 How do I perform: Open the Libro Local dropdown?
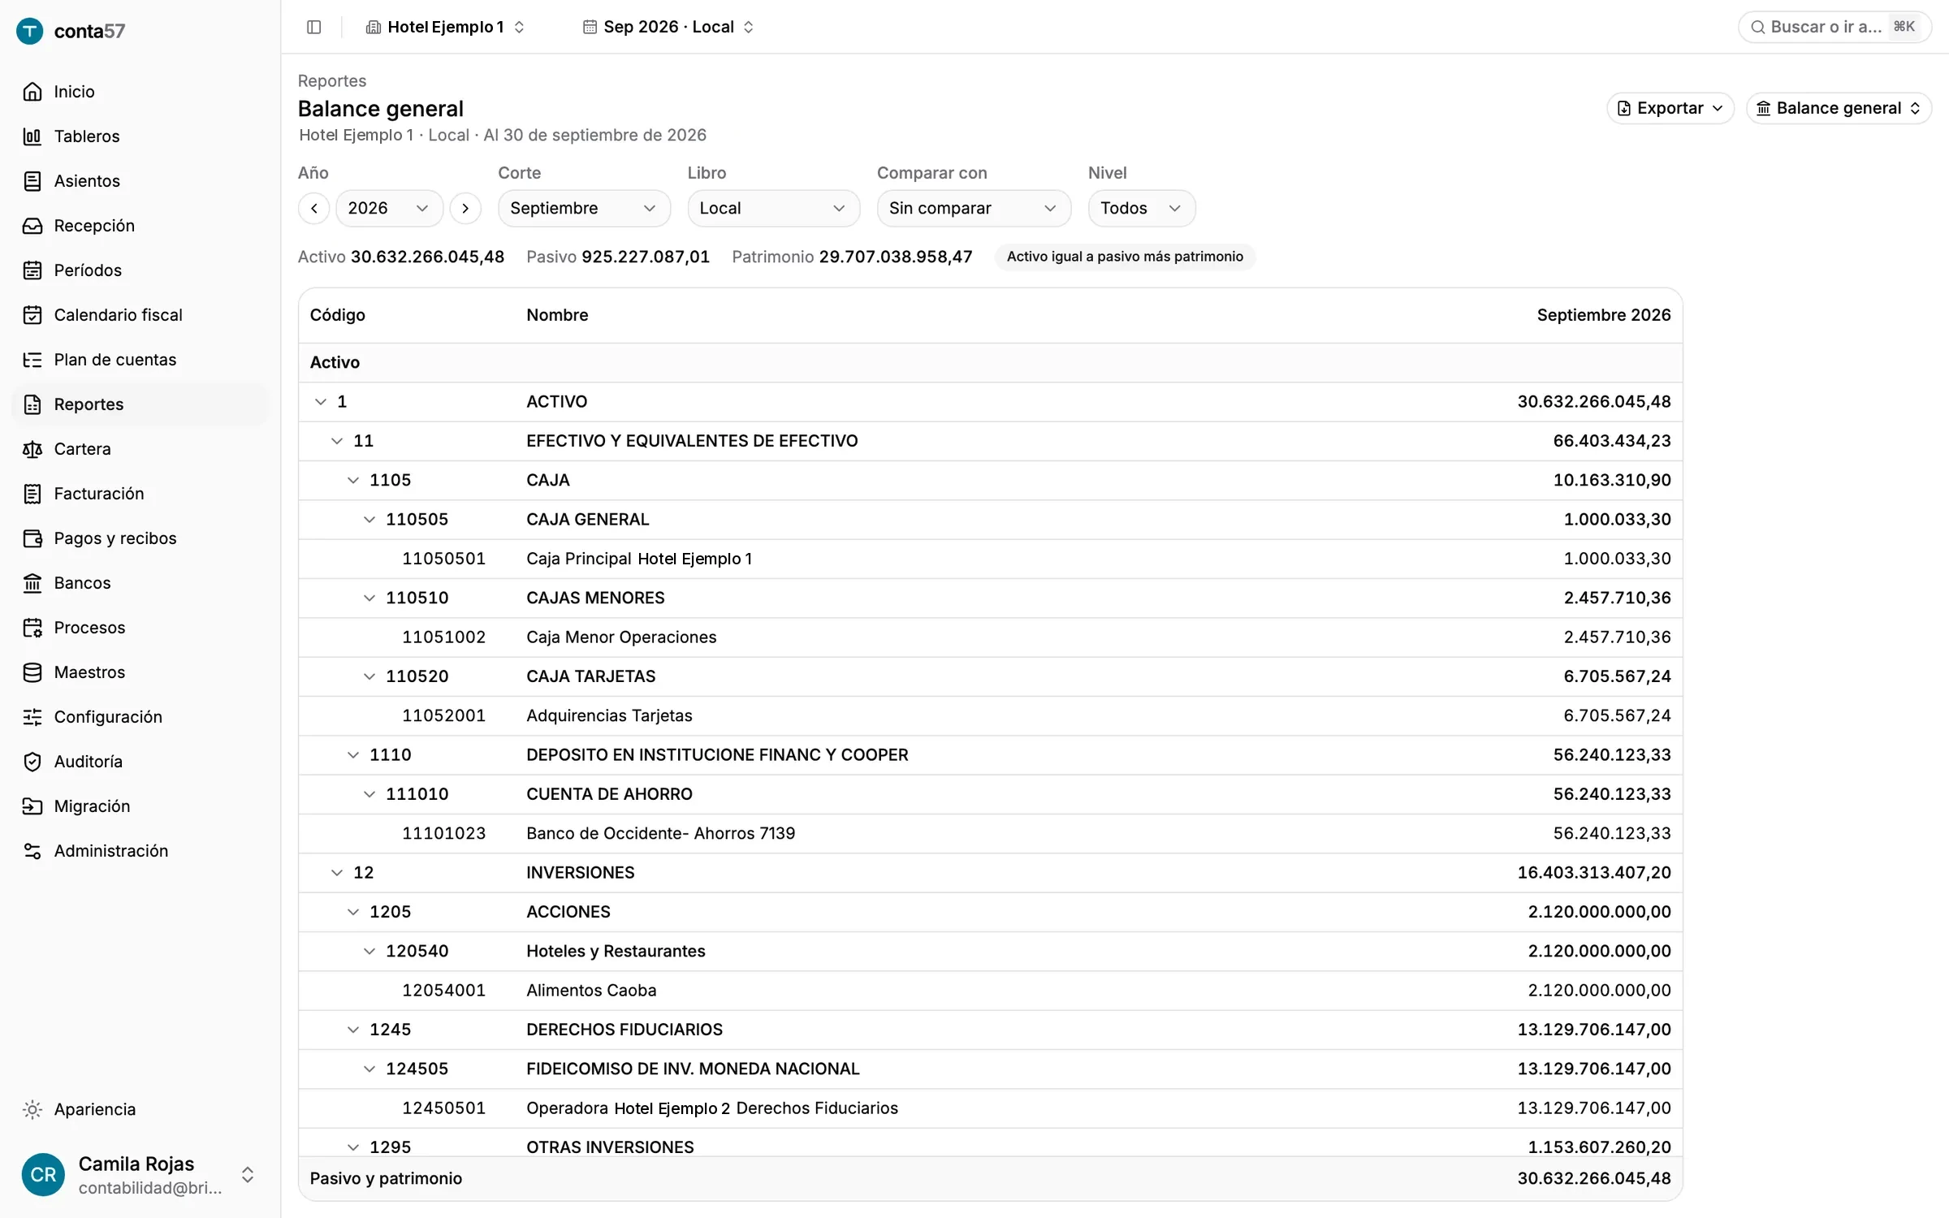[x=773, y=209]
